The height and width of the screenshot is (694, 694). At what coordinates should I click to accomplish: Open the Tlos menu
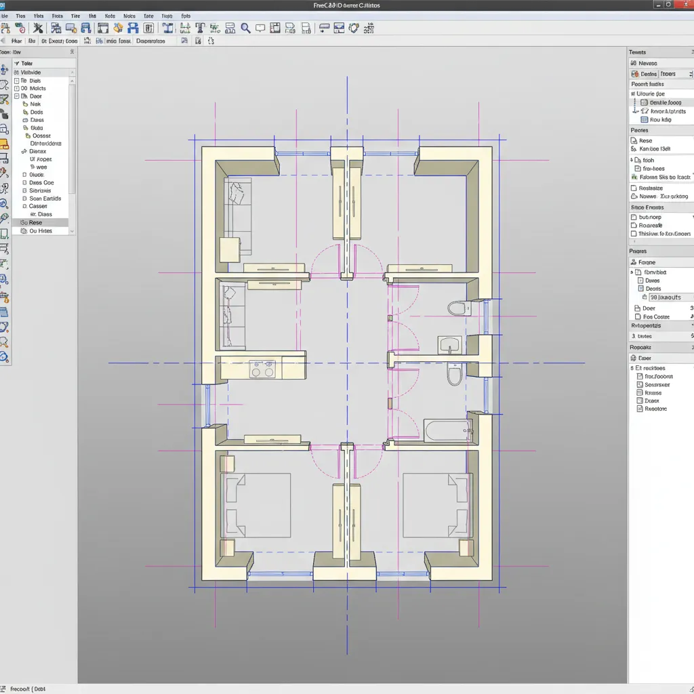(x=21, y=16)
